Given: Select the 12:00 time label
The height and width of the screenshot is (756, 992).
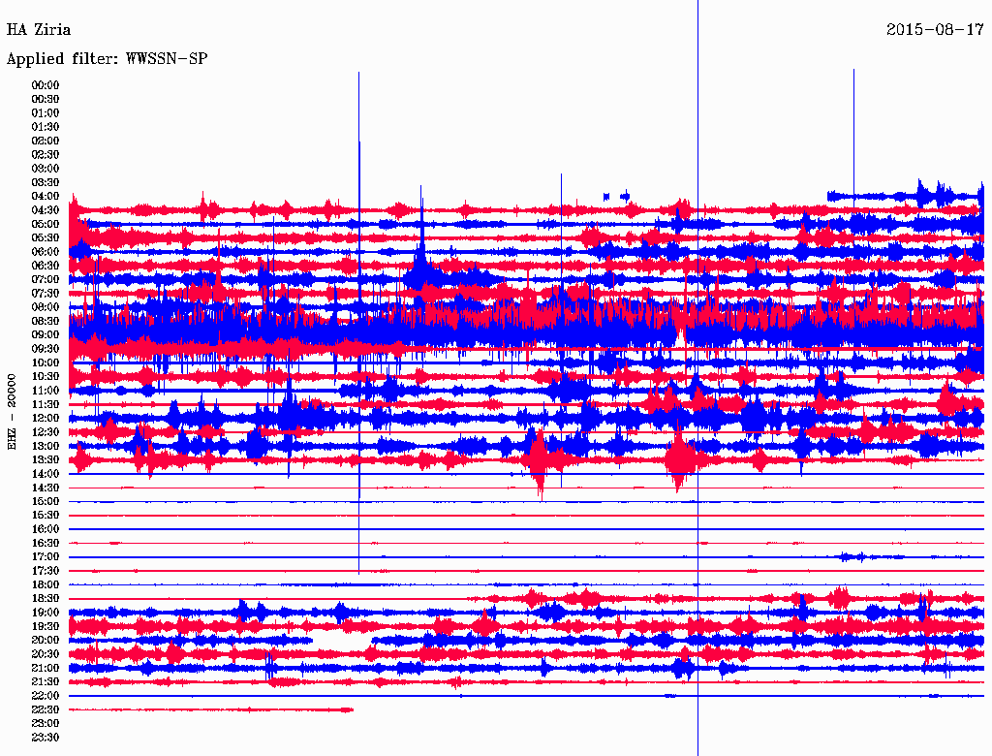Looking at the screenshot, I should 46,419.
